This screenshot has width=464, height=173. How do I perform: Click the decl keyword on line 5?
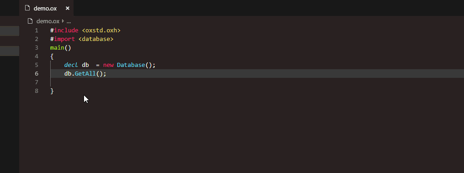coord(71,65)
